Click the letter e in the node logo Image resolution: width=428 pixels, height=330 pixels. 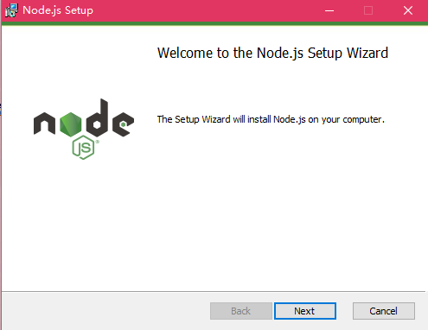(x=123, y=124)
